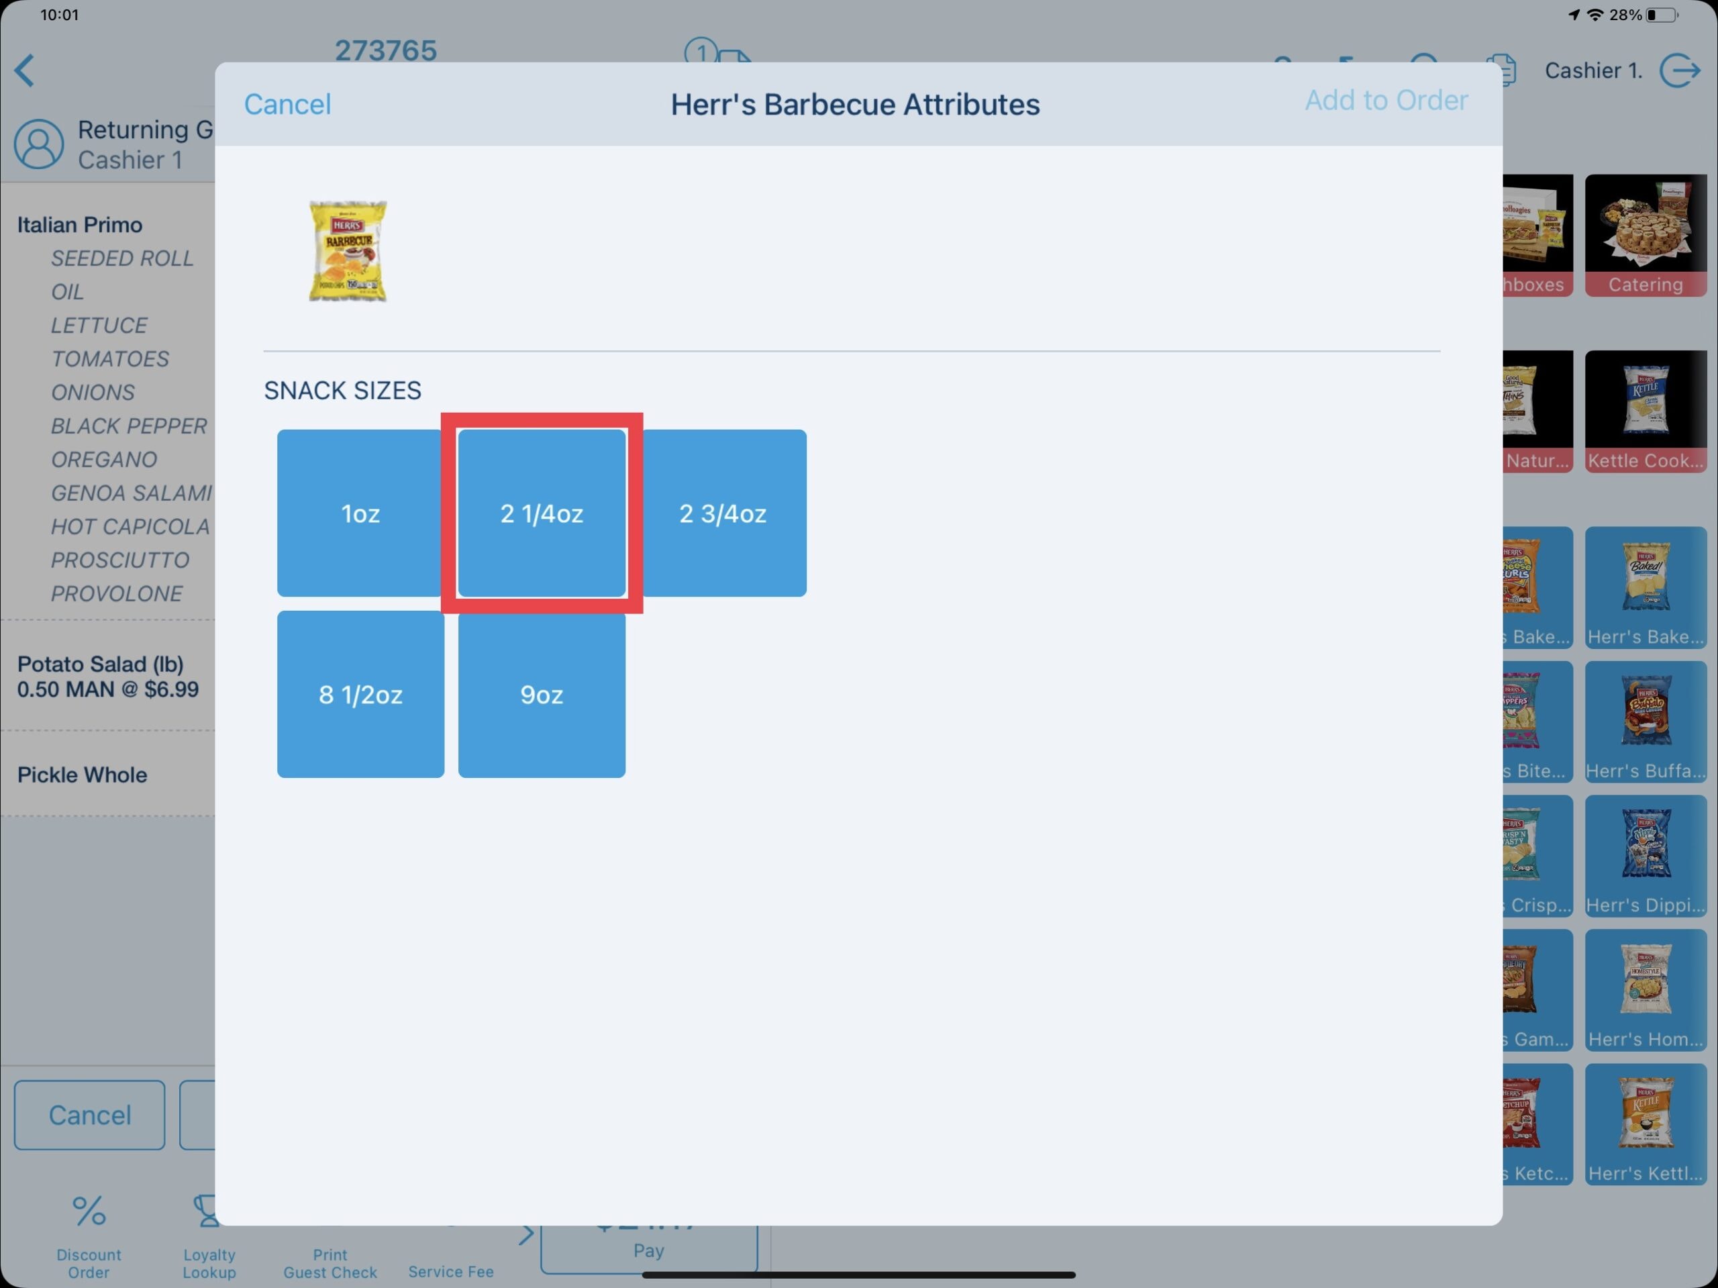
Task: Select the Herr's Baked chip thumbnail
Action: pyautogui.click(x=1645, y=587)
